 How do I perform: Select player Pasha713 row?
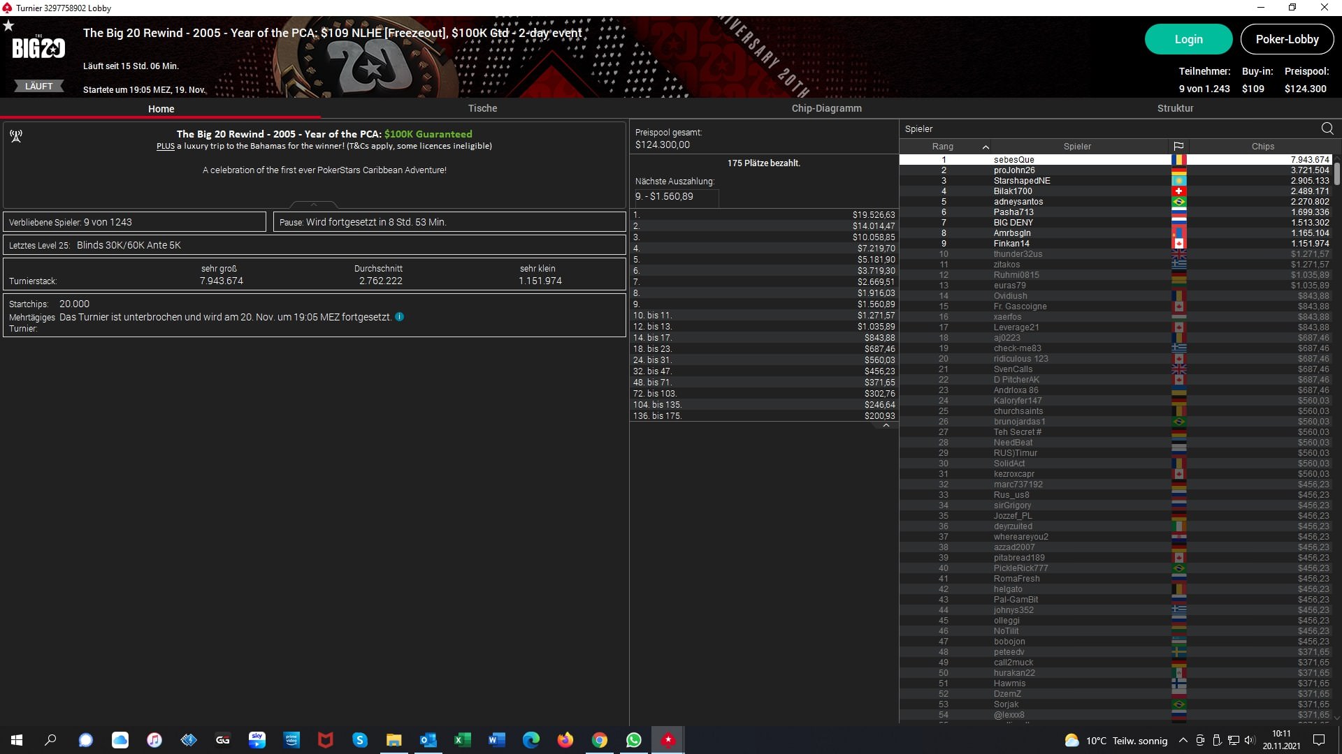(x=1116, y=212)
